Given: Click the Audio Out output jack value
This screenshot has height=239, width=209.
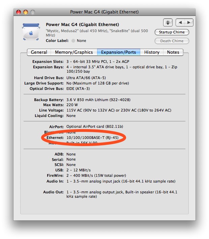Looking at the screenshot, I should [122, 194].
